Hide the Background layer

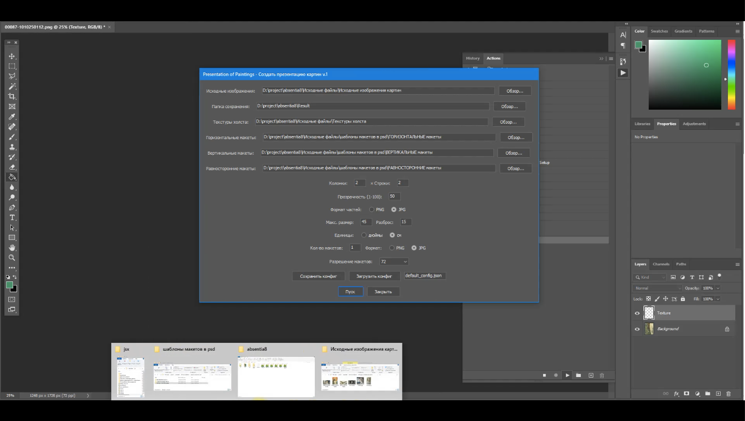click(637, 329)
